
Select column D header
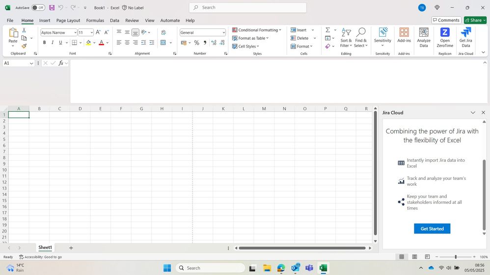point(80,109)
